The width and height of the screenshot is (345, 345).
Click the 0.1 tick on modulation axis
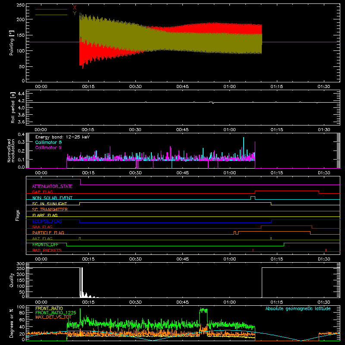[x=21, y=160]
